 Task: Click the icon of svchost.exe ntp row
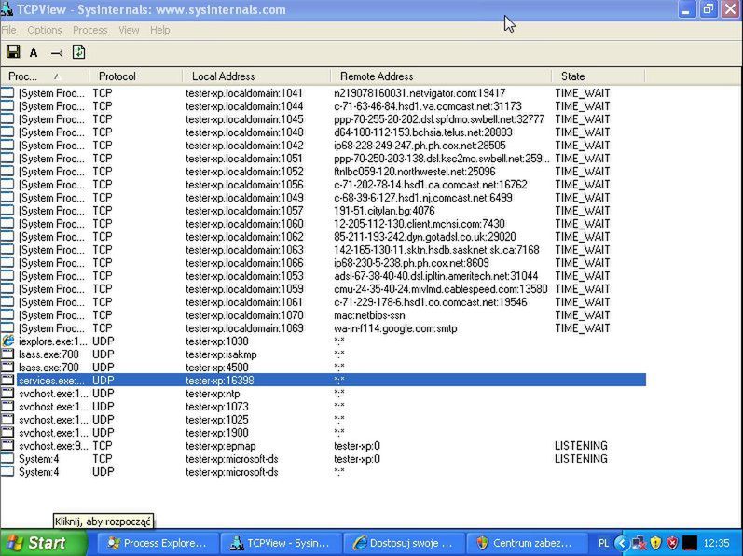[x=7, y=394]
